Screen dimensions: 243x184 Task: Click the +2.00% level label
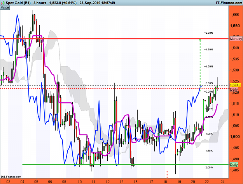coord(209,33)
